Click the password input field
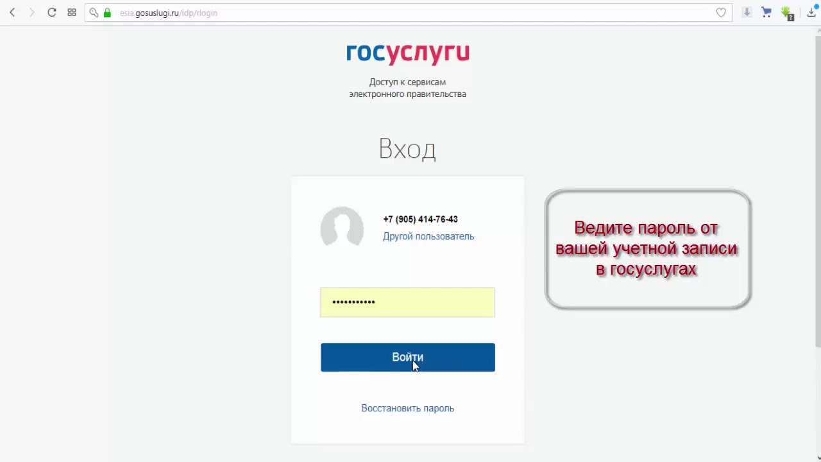This screenshot has width=821, height=462. click(x=407, y=302)
